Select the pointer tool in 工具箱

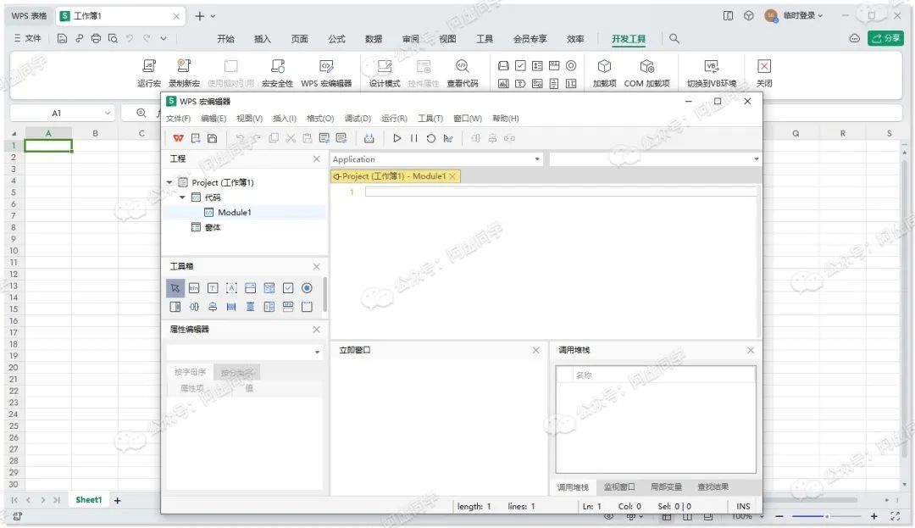click(175, 288)
